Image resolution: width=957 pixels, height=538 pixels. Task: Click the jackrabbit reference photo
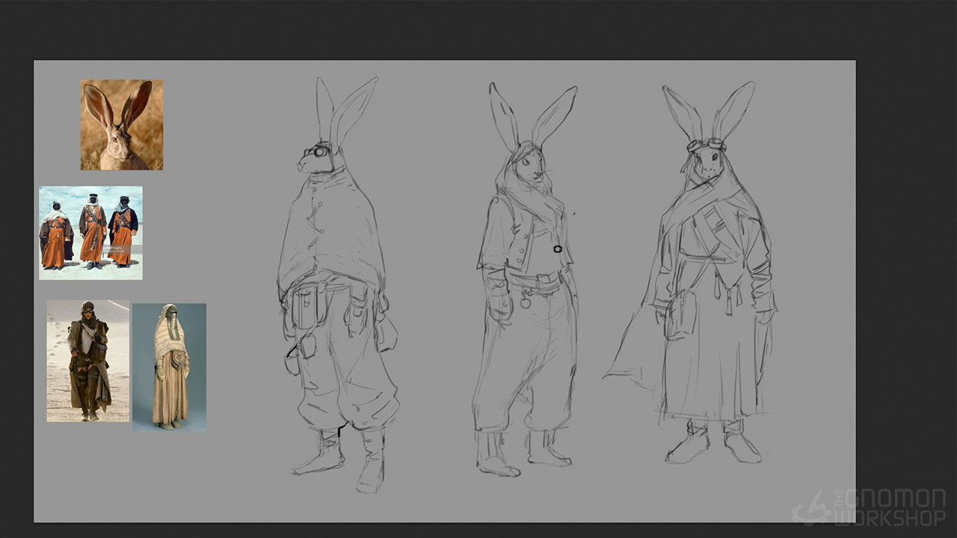click(x=122, y=125)
